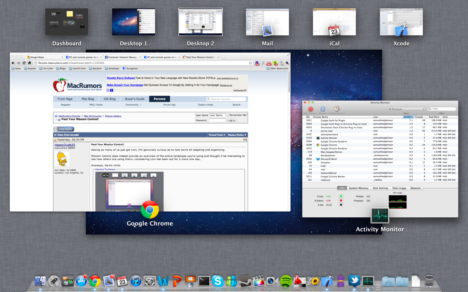This screenshot has height=292, width=468.
Task: Open the Developer bookmarks folder
Action: (112, 68)
